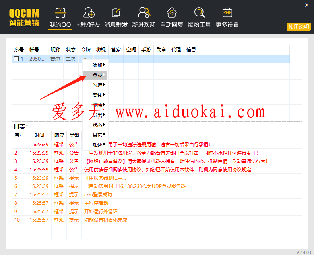Select the nickname cell 吉尔
Viewport: 314px width, 255px height.
tap(55, 59)
